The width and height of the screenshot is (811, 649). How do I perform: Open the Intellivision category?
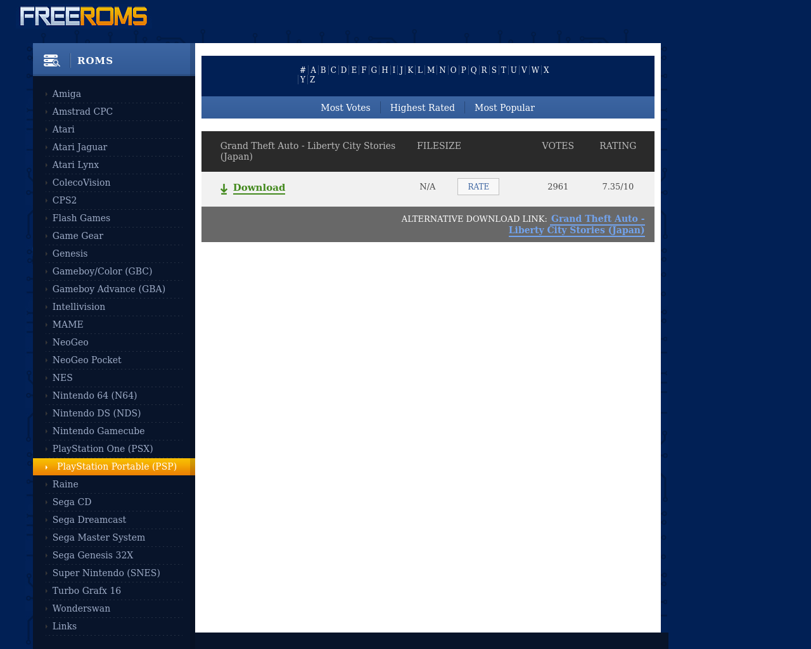click(79, 307)
